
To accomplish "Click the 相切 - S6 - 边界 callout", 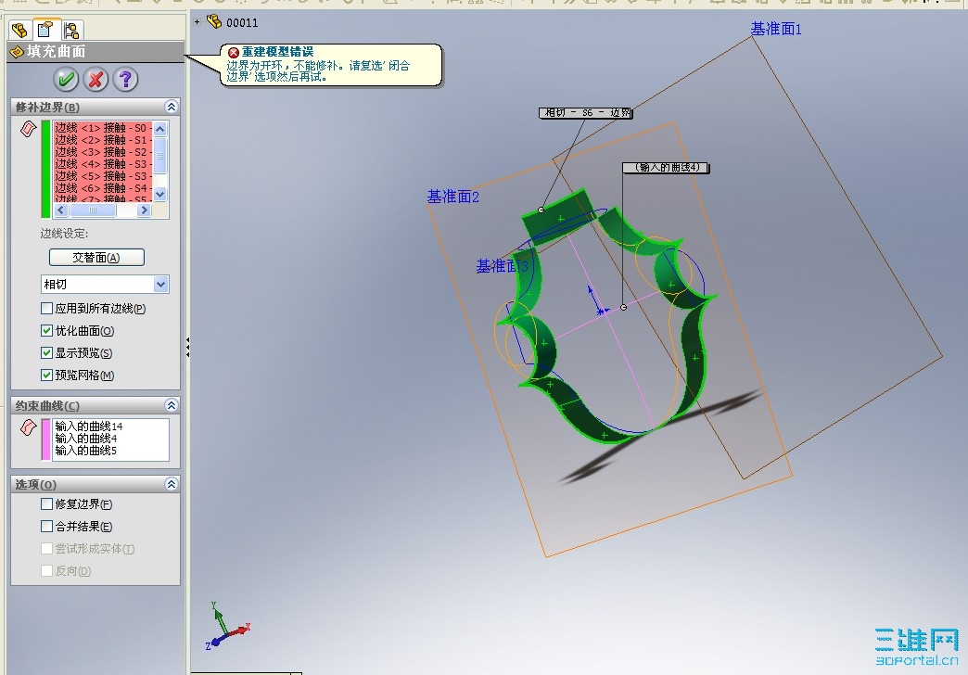I will click(x=586, y=112).
